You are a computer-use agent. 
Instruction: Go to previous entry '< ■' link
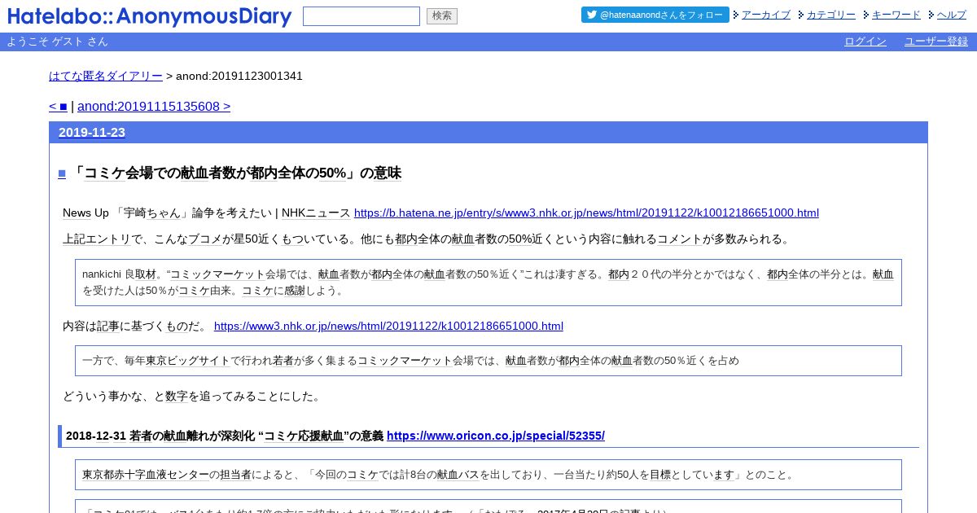coord(58,106)
